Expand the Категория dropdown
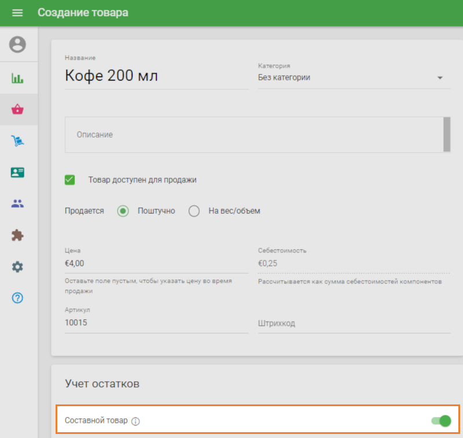Screen dimensions: 463x438 354,78
